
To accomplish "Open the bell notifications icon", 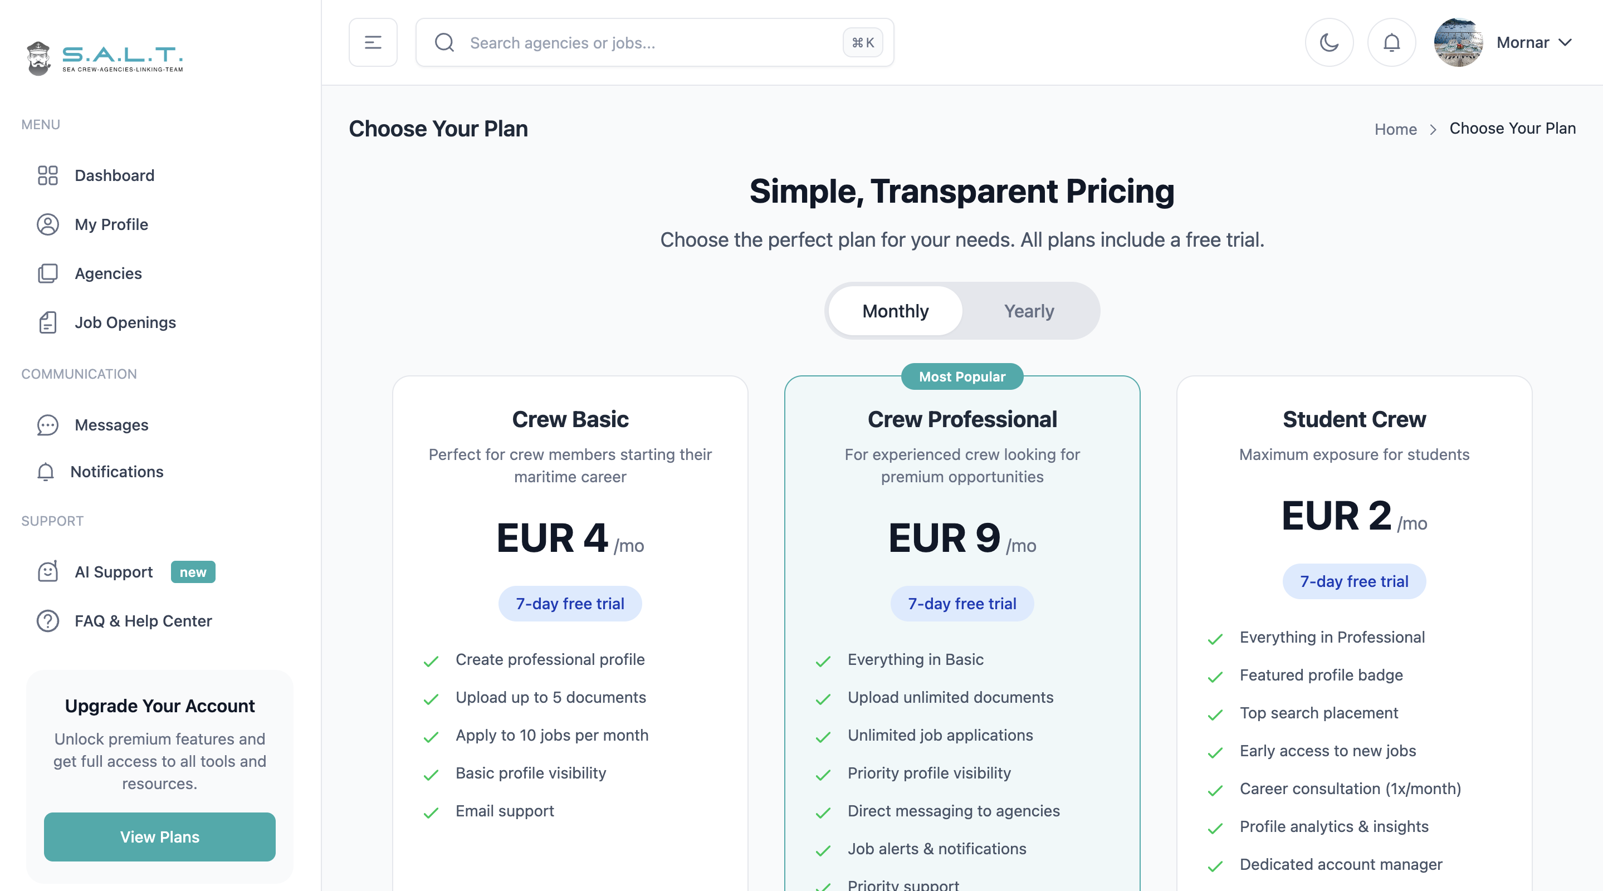I will (x=1392, y=42).
